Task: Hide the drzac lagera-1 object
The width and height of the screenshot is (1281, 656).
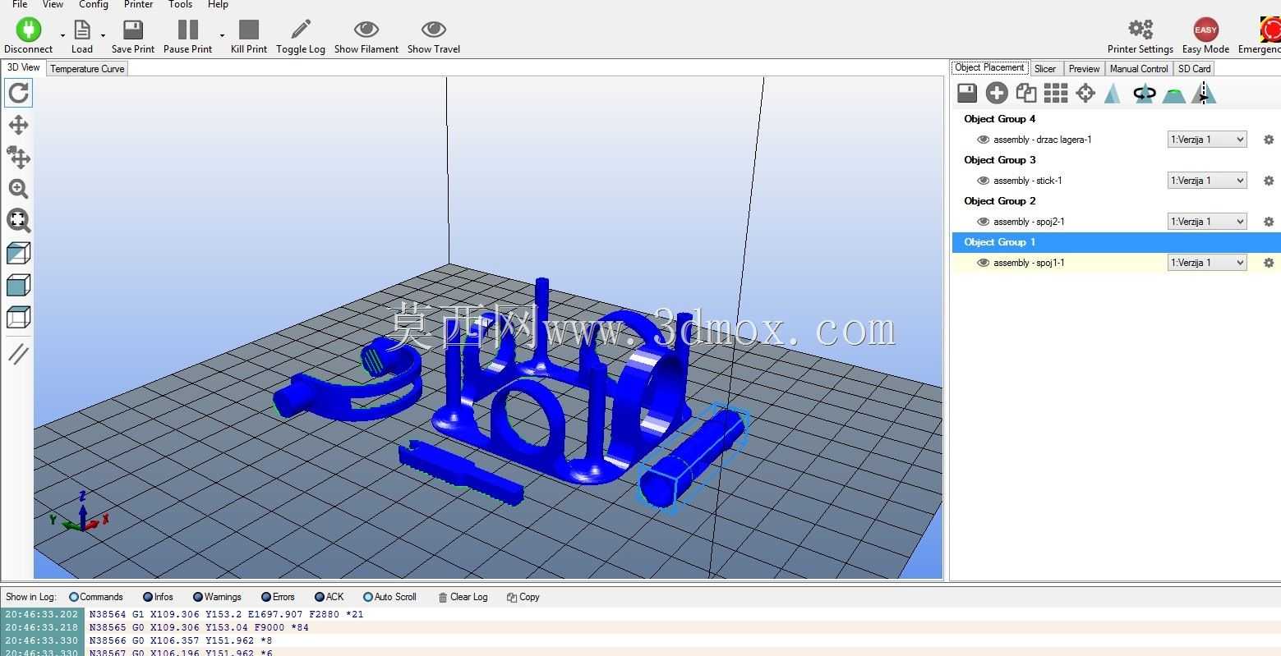Action: pos(983,140)
